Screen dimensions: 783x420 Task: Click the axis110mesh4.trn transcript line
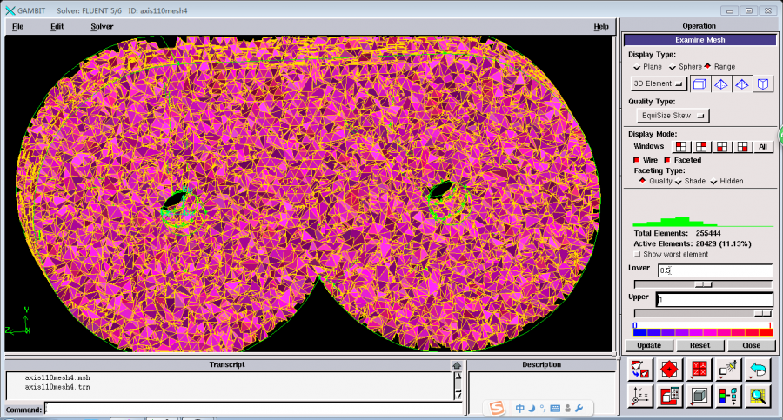click(57, 387)
